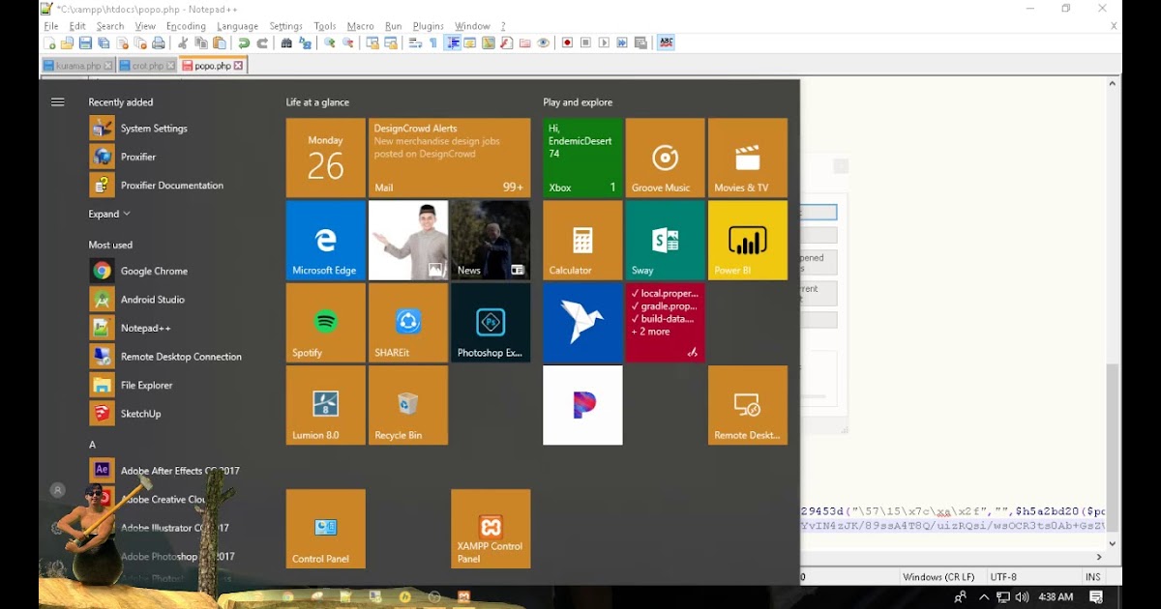The width and height of the screenshot is (1161, 609).
Task: Click the Paste clipboard icon
Action: coord(220,43)
